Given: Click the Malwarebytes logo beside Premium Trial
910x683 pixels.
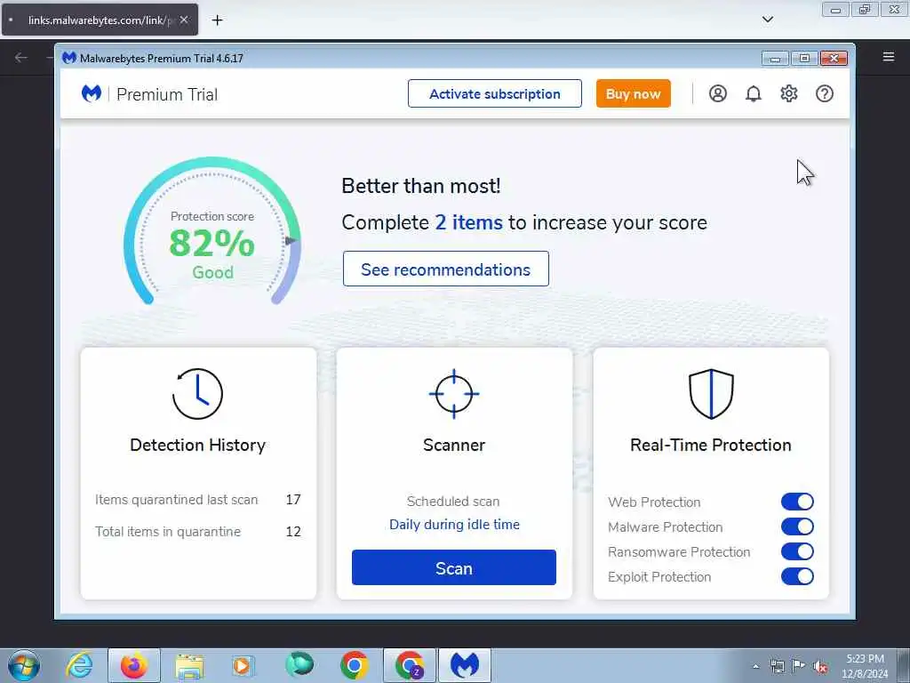Looking at the screenshot, I should click(92, 93).
